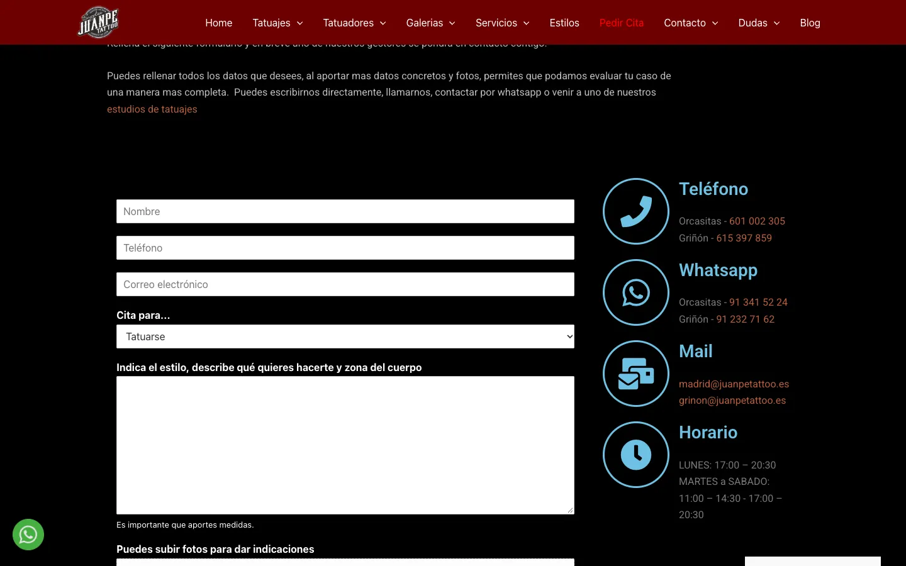The height and width of the screenshot is (566, 906).
Task: Expand the Tatuajes menu chevron
Action: click(300, 23)
